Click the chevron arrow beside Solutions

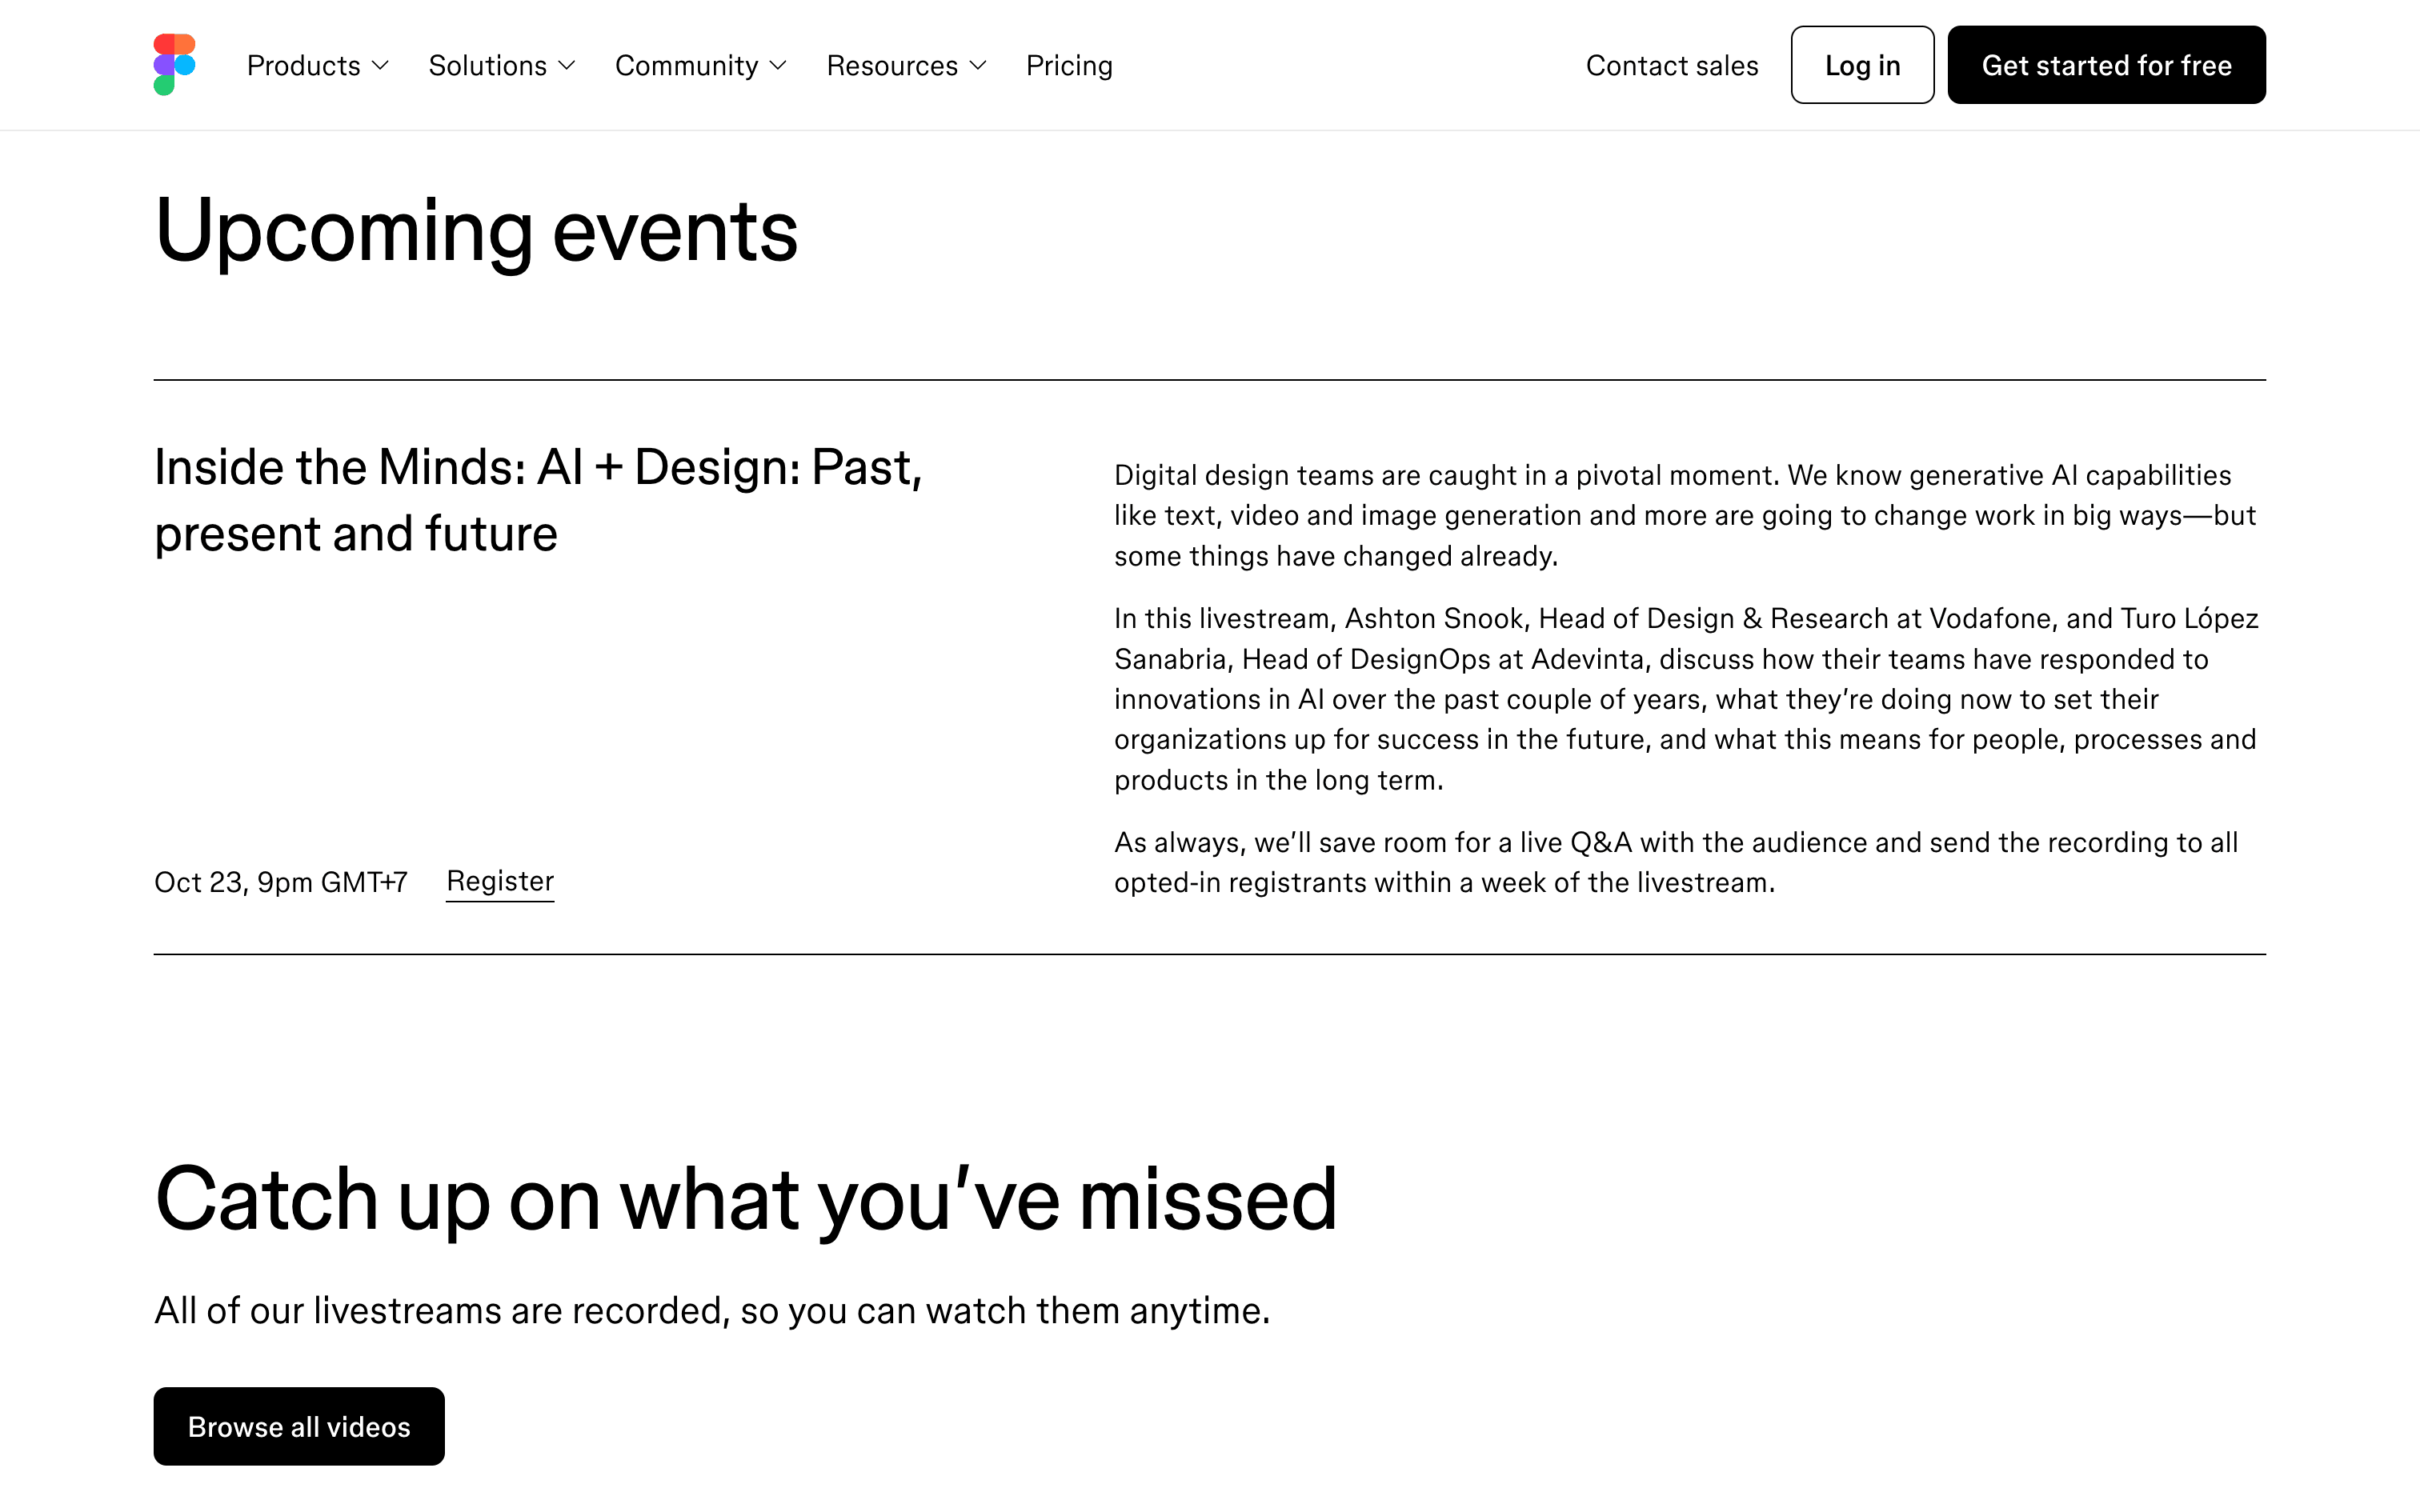click(x=567, y=66)
